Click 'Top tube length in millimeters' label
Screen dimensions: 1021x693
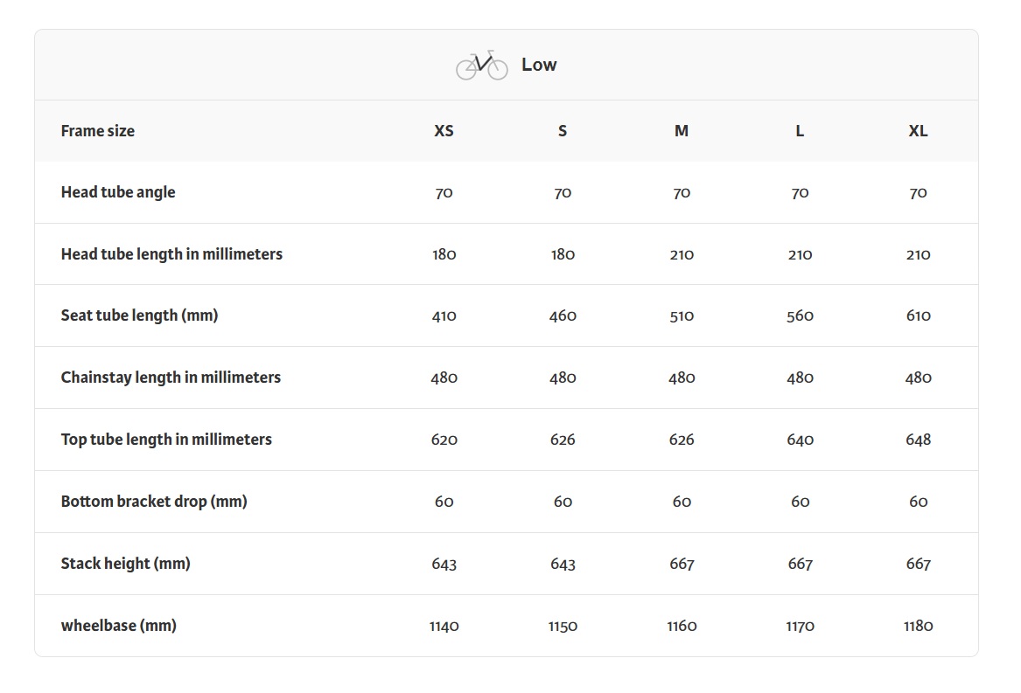pos(166,440)
